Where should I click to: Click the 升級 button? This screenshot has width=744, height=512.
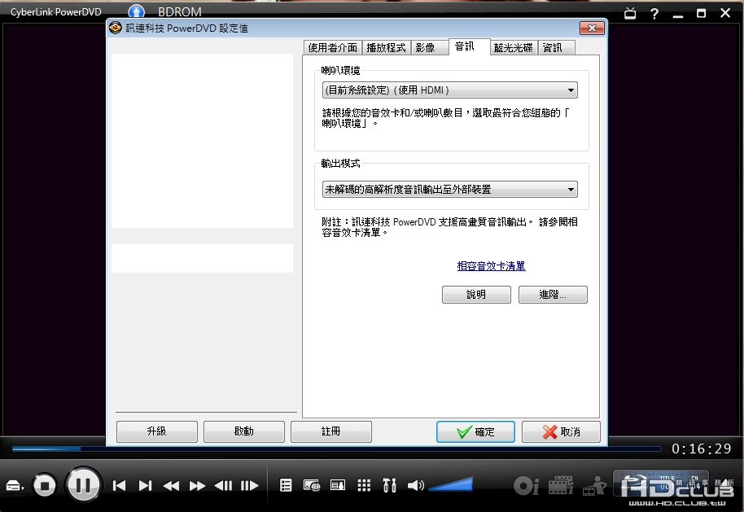tap(156, 431)
